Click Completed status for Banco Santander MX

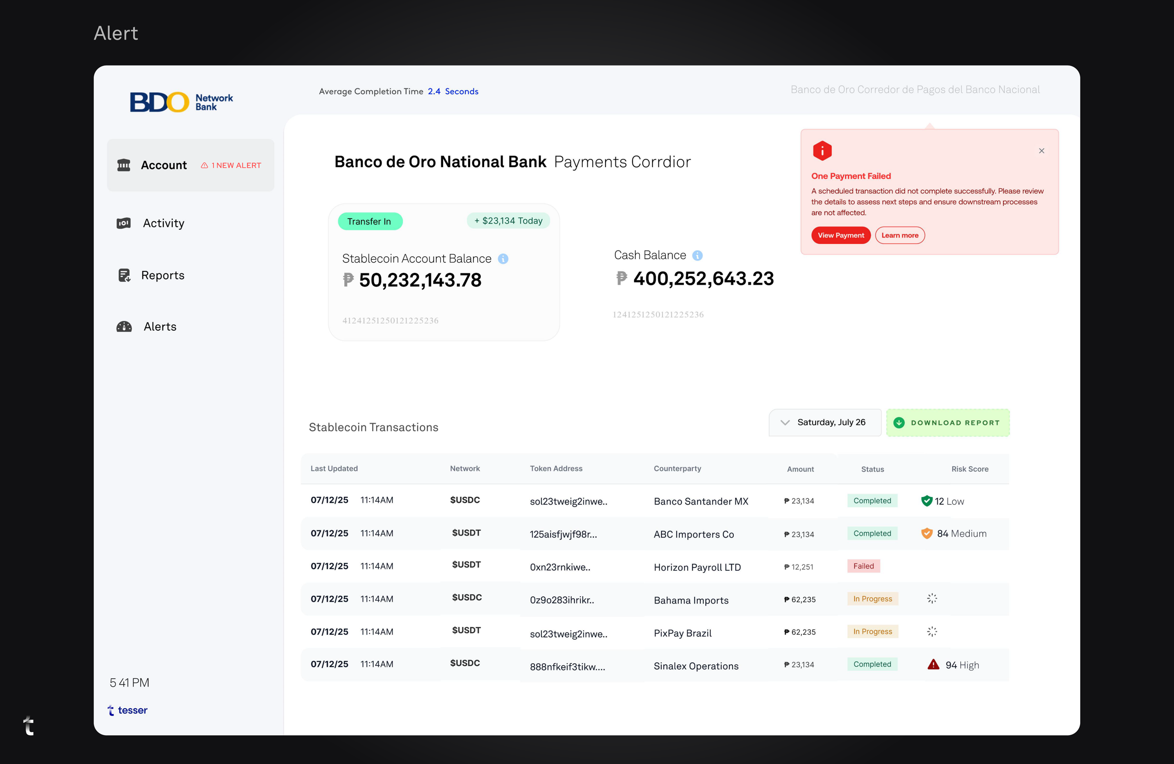[872, 501]
